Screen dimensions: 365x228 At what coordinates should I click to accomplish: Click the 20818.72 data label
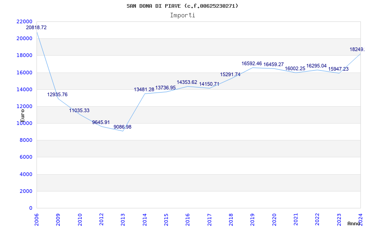pos(36,27)
